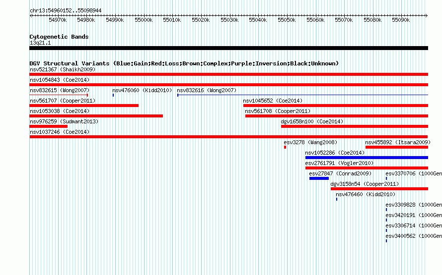442x275 pixels.
Task: Select the red bar of nsv561707
Action: click(84, 106)
